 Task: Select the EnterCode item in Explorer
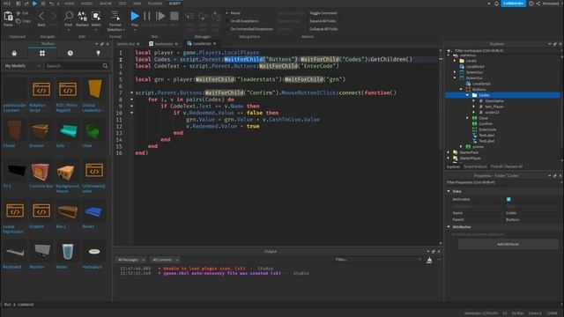coord(487,129)
